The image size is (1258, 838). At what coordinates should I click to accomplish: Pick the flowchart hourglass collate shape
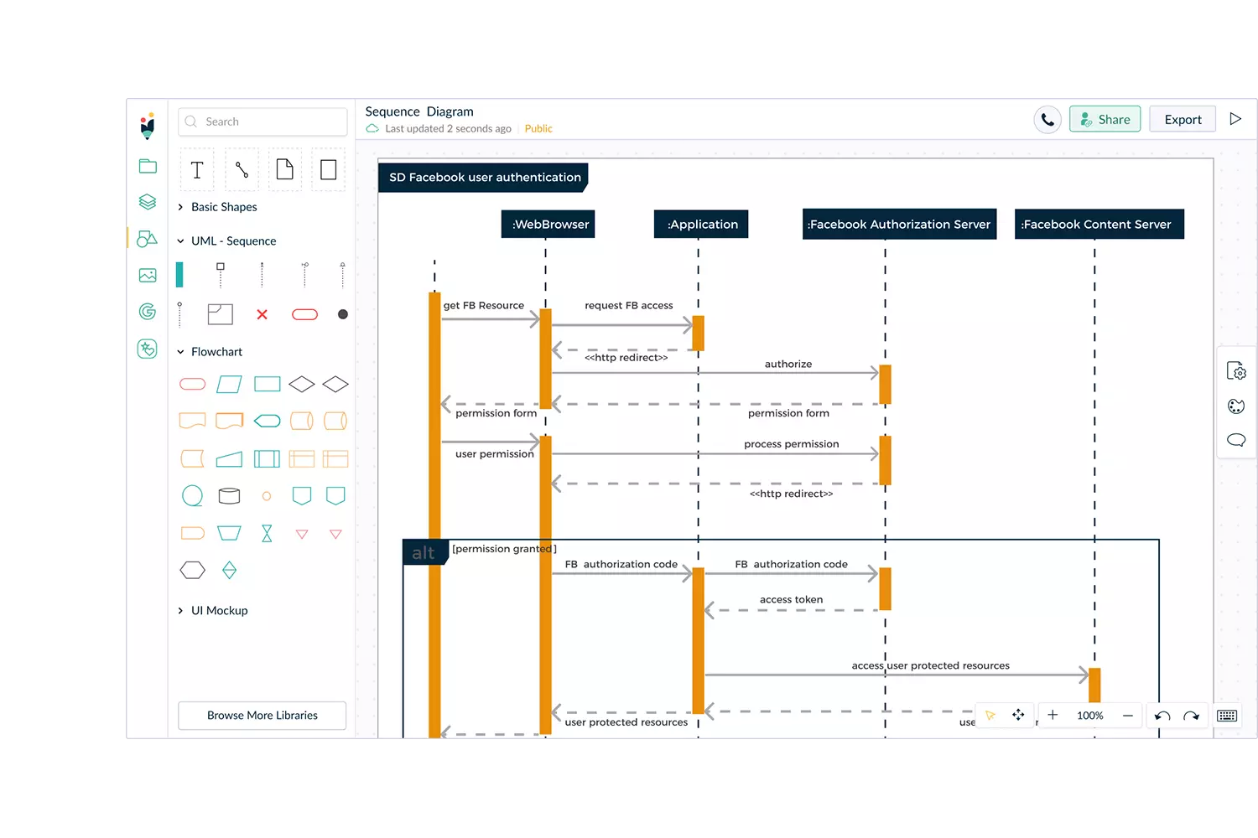point(267,534)
